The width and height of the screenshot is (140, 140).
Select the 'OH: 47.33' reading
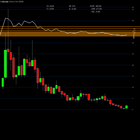97,9
